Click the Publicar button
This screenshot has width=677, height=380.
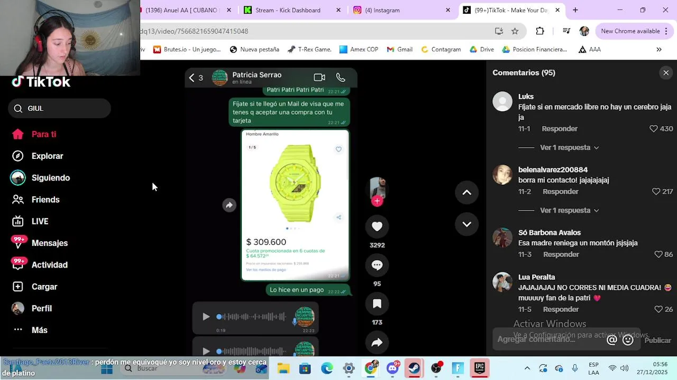click(x=657, y=340)
